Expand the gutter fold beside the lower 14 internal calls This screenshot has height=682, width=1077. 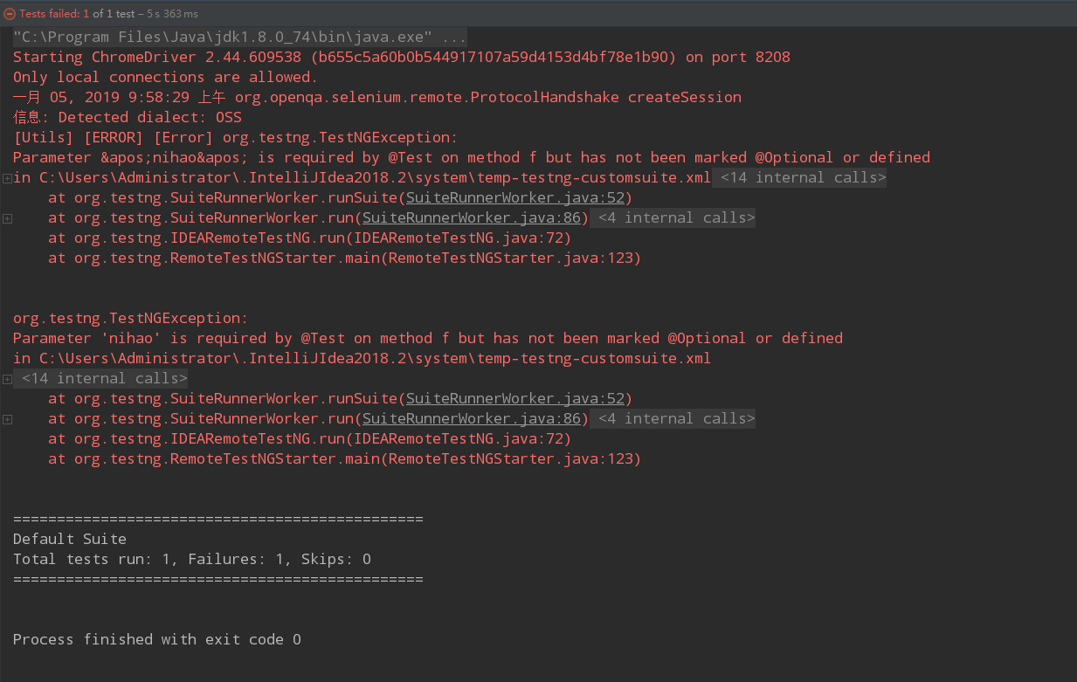(x=7, y=379)
